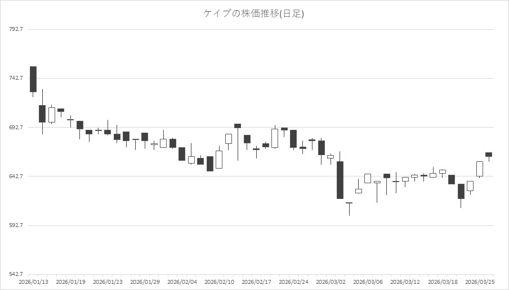Click the chart title ケイブの株価推移(日足)
The image size is (509, 290).
(x=254, y=13)
